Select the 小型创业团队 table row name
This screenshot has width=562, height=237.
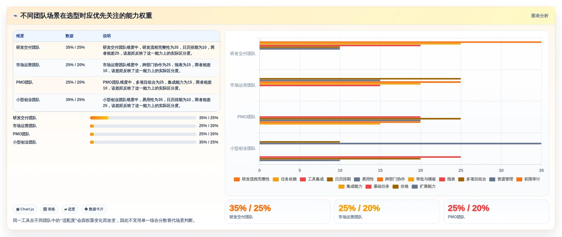click(28, 100)
